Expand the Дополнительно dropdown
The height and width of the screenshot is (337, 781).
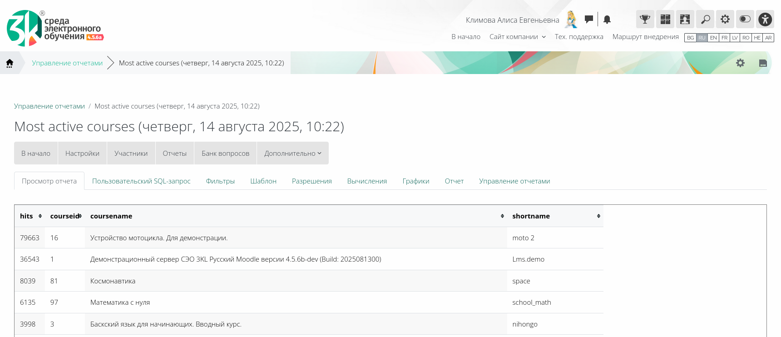(x=292, y=154)
